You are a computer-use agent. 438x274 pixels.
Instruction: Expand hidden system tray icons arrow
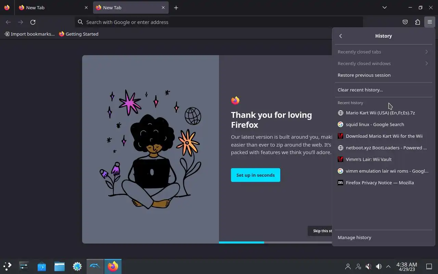tap(388, 266)
